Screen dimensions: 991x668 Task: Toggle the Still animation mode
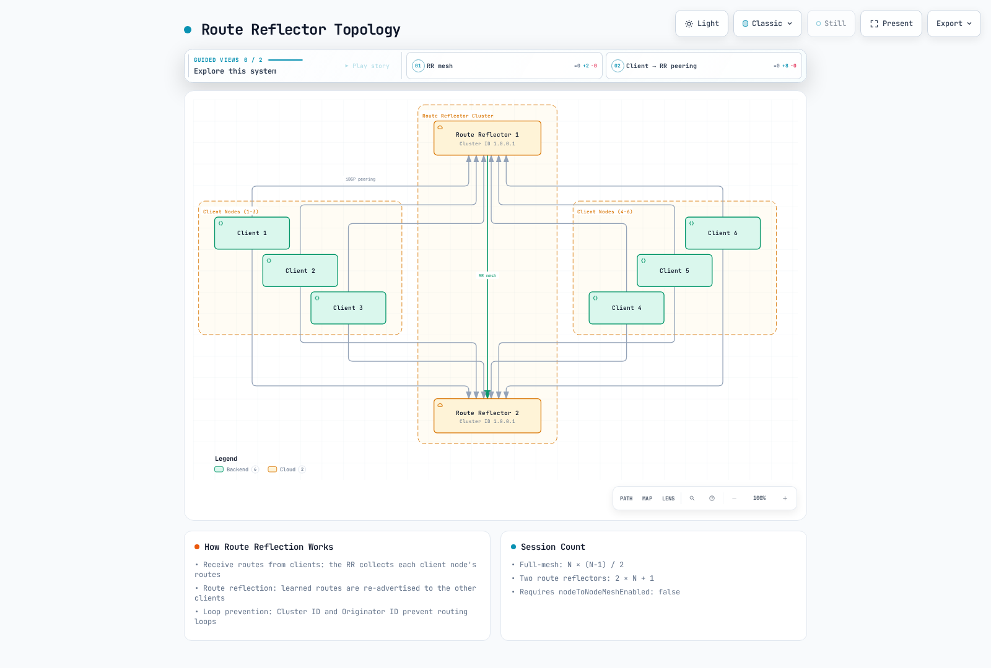point(831,24)
